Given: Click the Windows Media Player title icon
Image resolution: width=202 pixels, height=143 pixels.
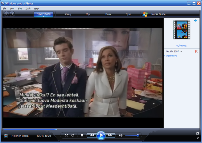Looking at the screenshot, I should 3,3.
